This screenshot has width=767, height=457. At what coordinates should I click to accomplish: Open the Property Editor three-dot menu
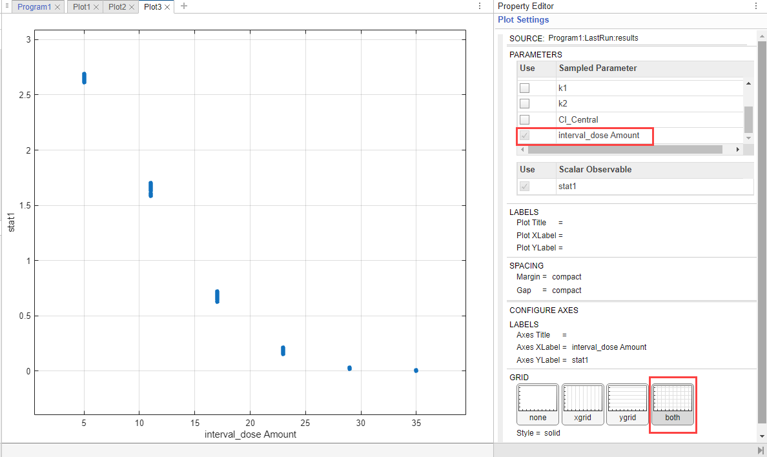coord(756,6)
